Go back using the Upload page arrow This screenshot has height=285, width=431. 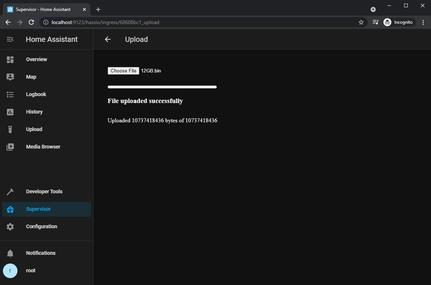[108, 39]
